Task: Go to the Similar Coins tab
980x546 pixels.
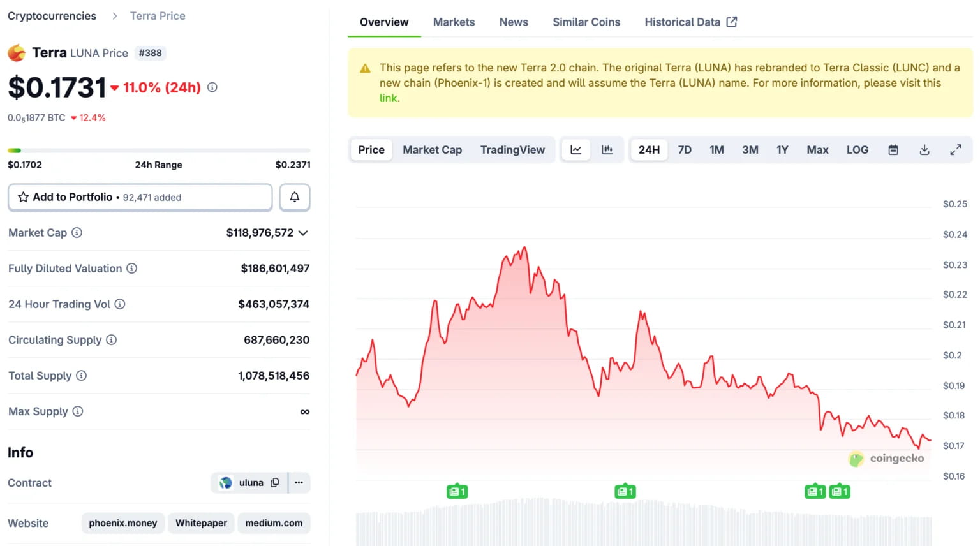Action: point(586,22)
